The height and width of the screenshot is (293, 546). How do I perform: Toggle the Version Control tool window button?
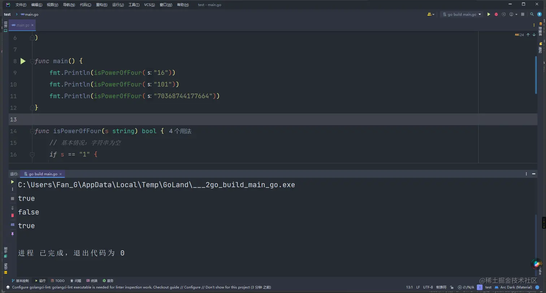click(x=20, y=281)
